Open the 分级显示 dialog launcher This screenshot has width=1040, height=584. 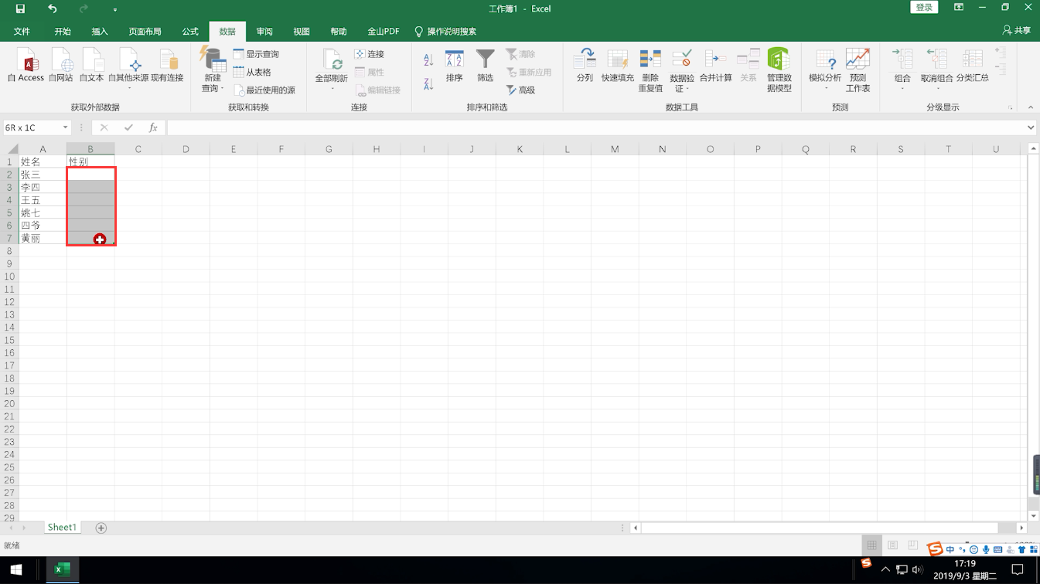1010,107
